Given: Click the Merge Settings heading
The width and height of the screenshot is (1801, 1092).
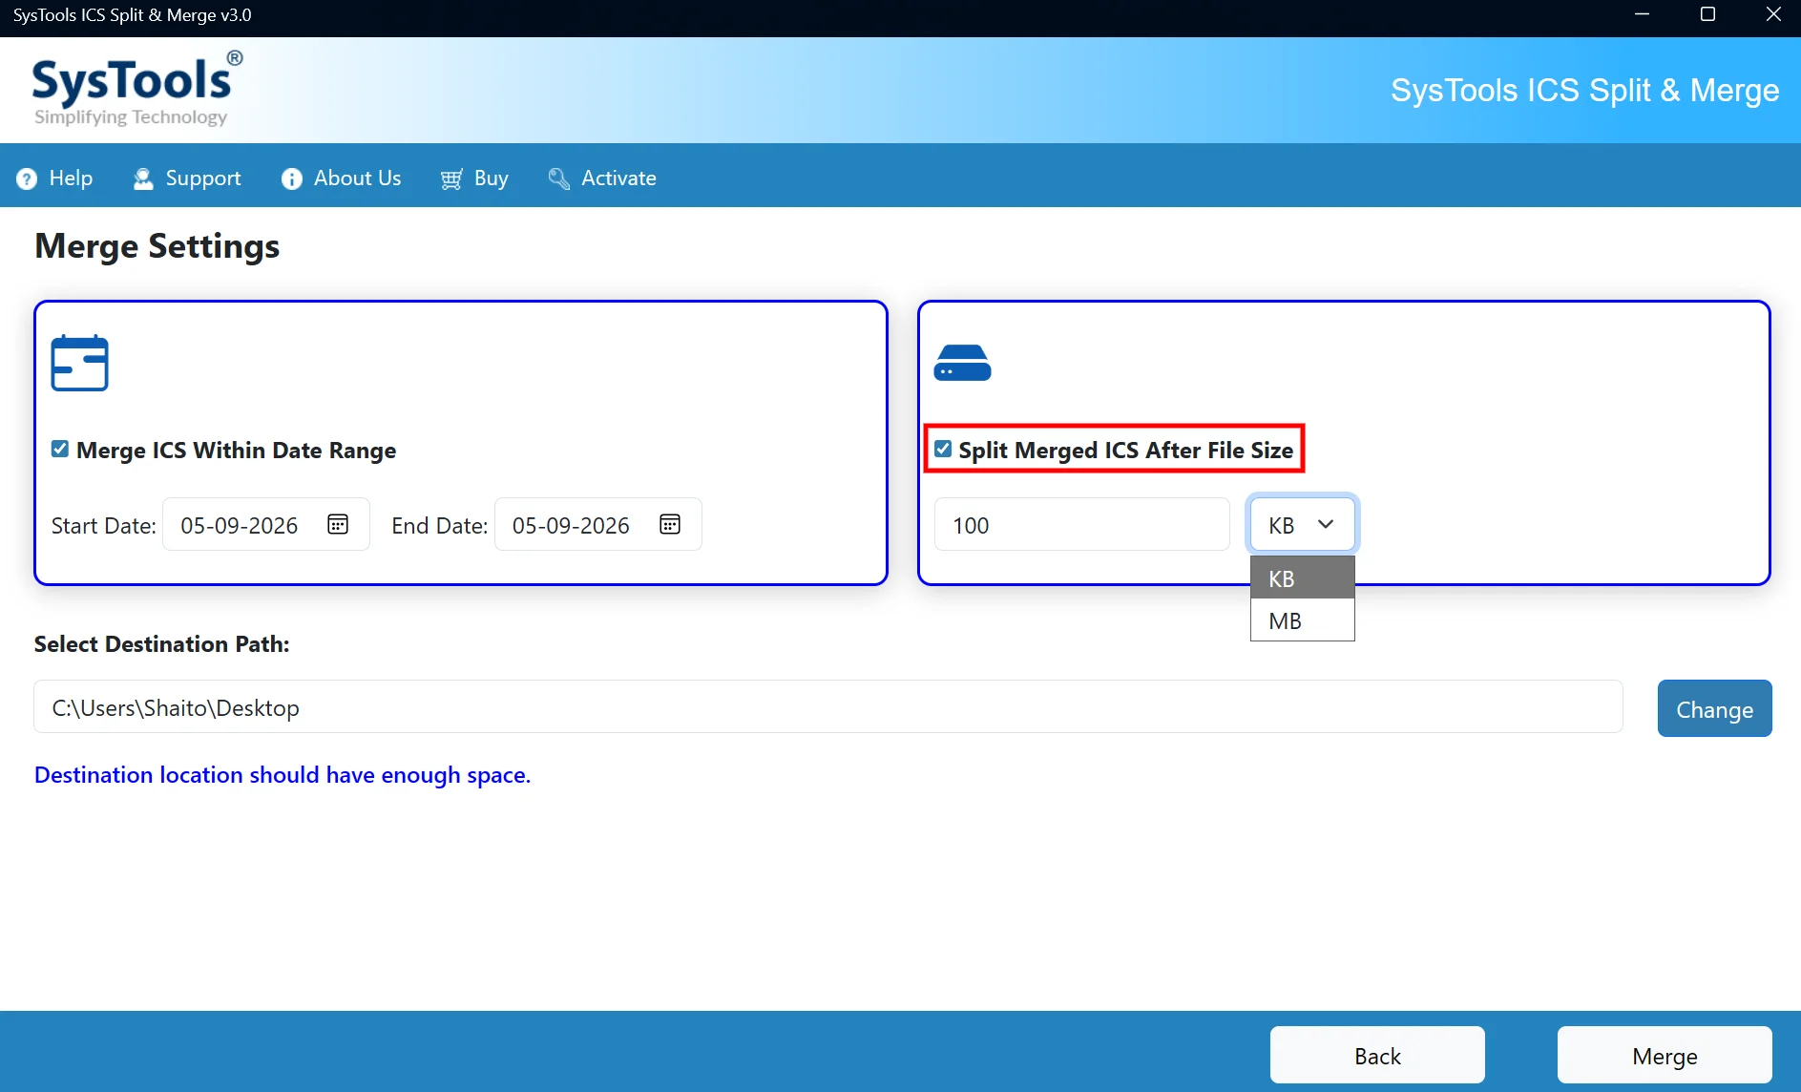Looking at the screenshot, I should click(x=157, y=246).
